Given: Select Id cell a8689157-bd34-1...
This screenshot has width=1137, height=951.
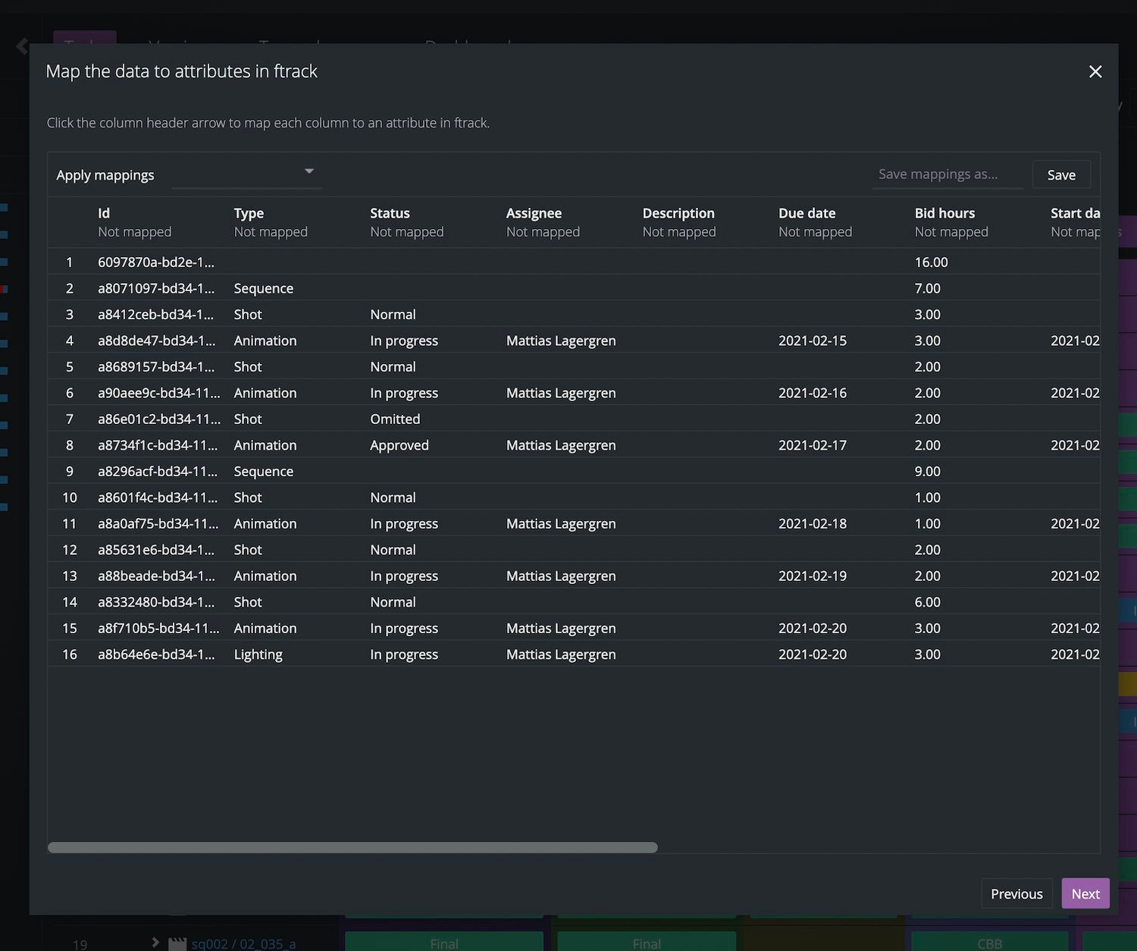Looking at the screenshot, I should click(156, 366).
